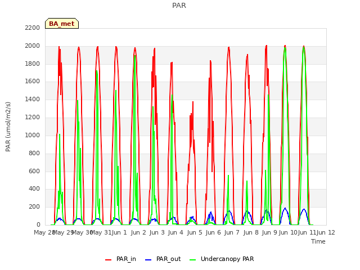Click the blue PAR_out legend swatch
360x270 pixels.
point(148,260)
